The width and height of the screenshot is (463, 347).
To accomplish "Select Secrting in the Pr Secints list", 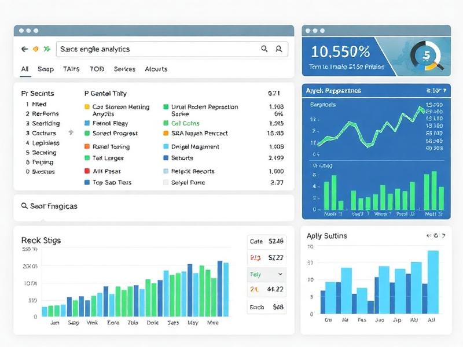I will 44,153.
